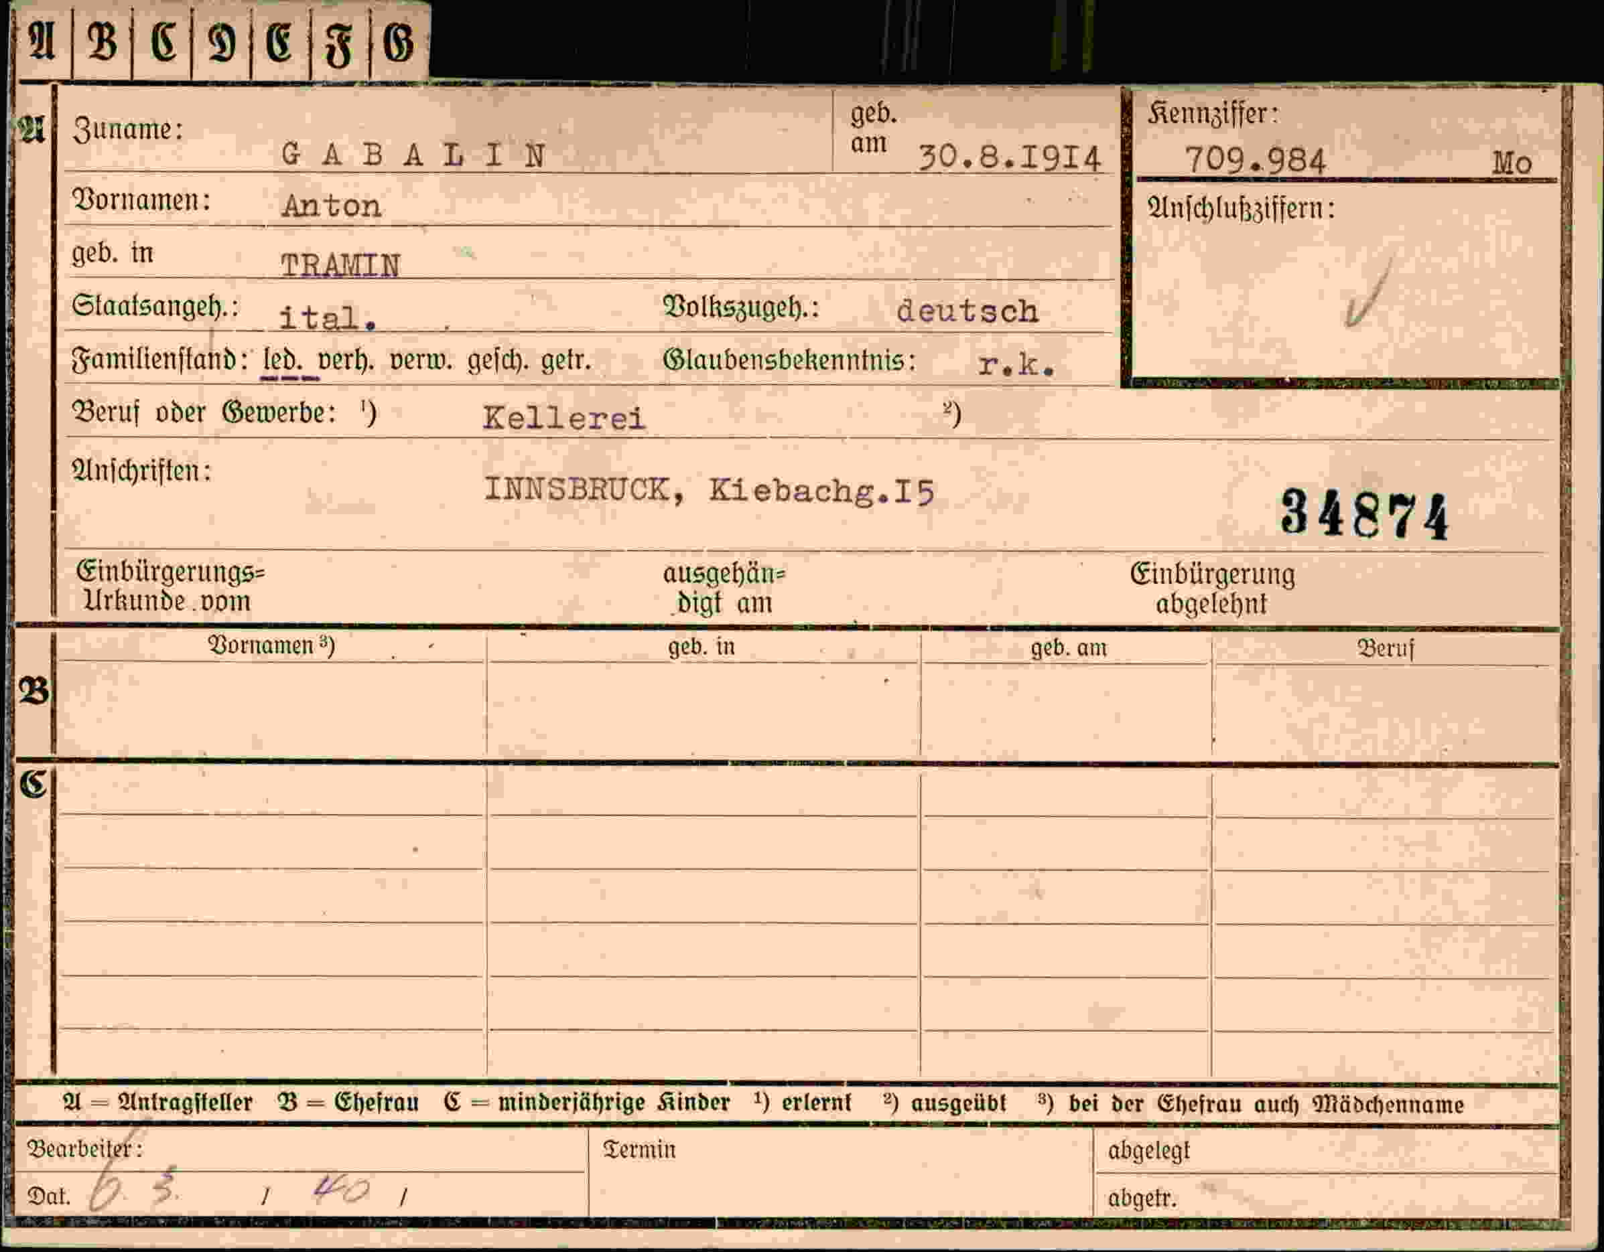Click the pencil checkmark under Anschlußziffern
The height and width of the screenshot is (1252, 1604).
coord(1369,293)
